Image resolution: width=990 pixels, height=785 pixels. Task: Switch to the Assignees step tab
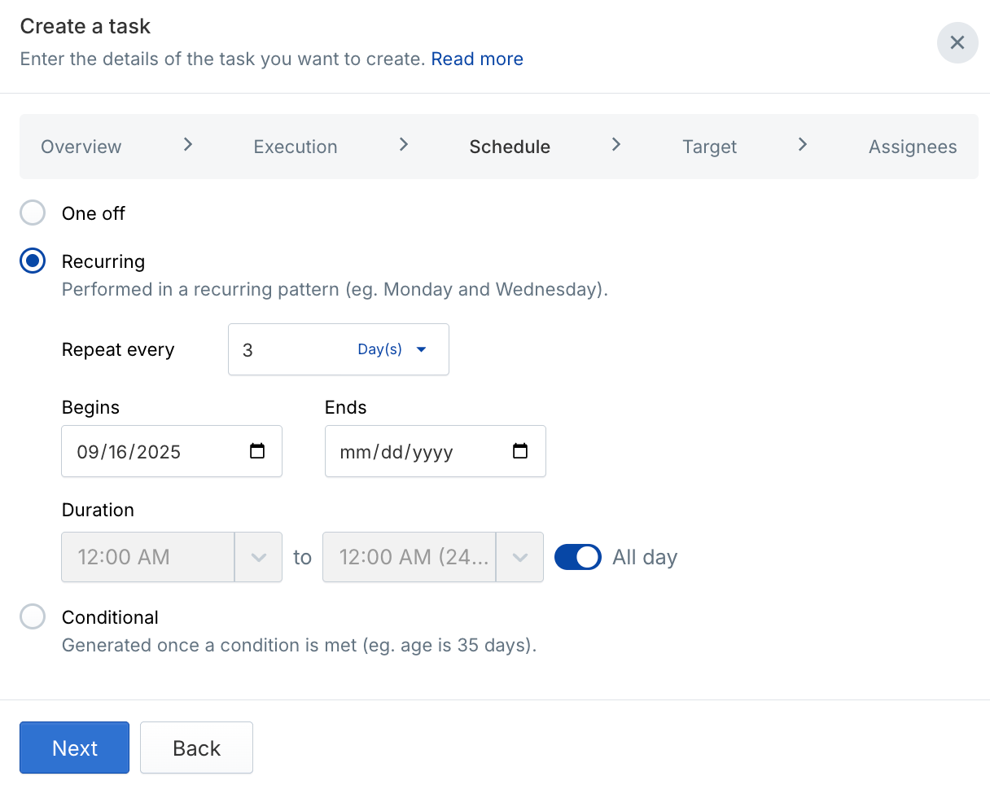[x=912, y=147]
